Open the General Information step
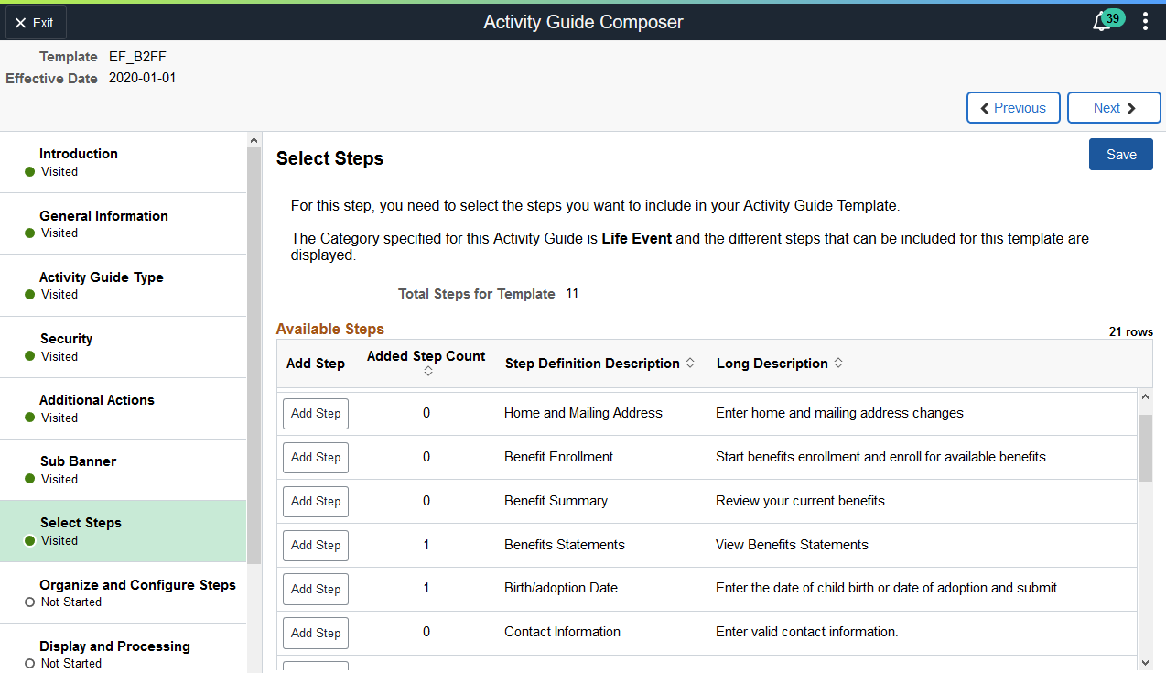 click(x=124, y=223)
